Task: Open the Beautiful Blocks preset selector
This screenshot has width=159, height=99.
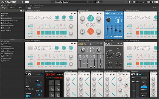Action: 70,2
